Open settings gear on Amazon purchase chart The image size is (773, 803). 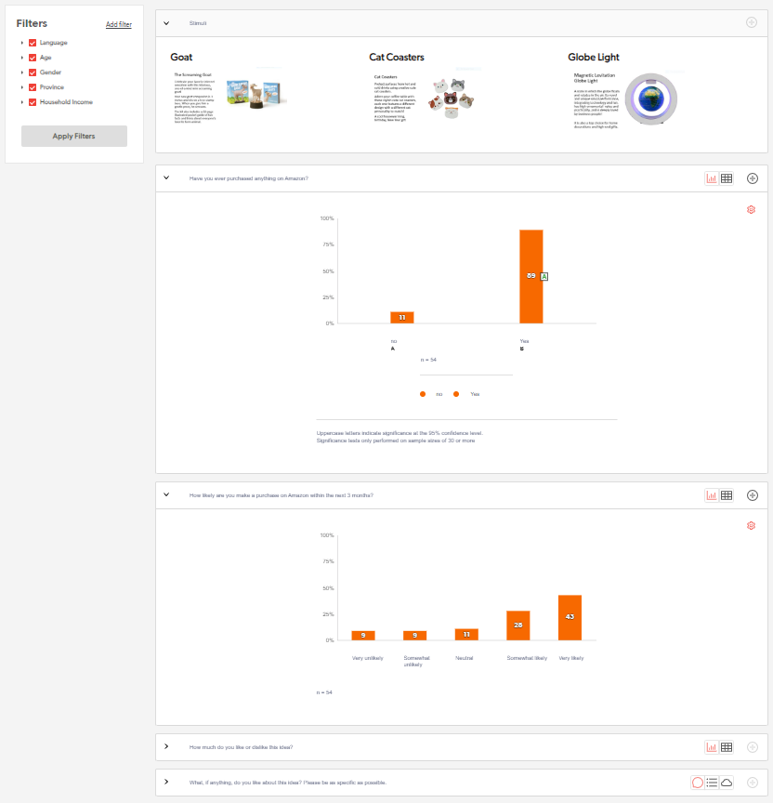[751, 210]
